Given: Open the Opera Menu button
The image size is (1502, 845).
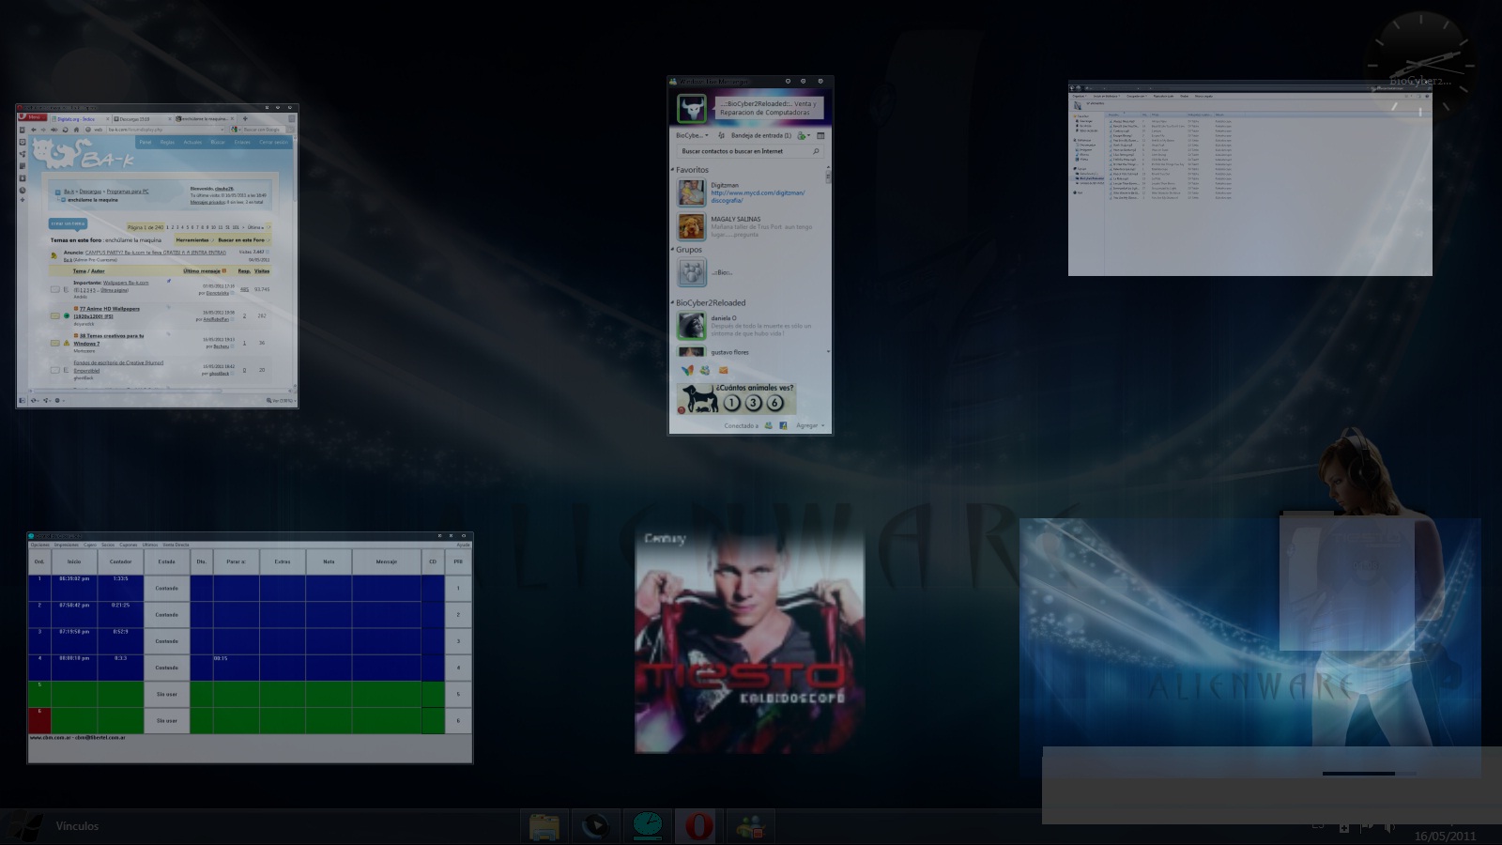Looking at the screenshot, I should [33, 117].
